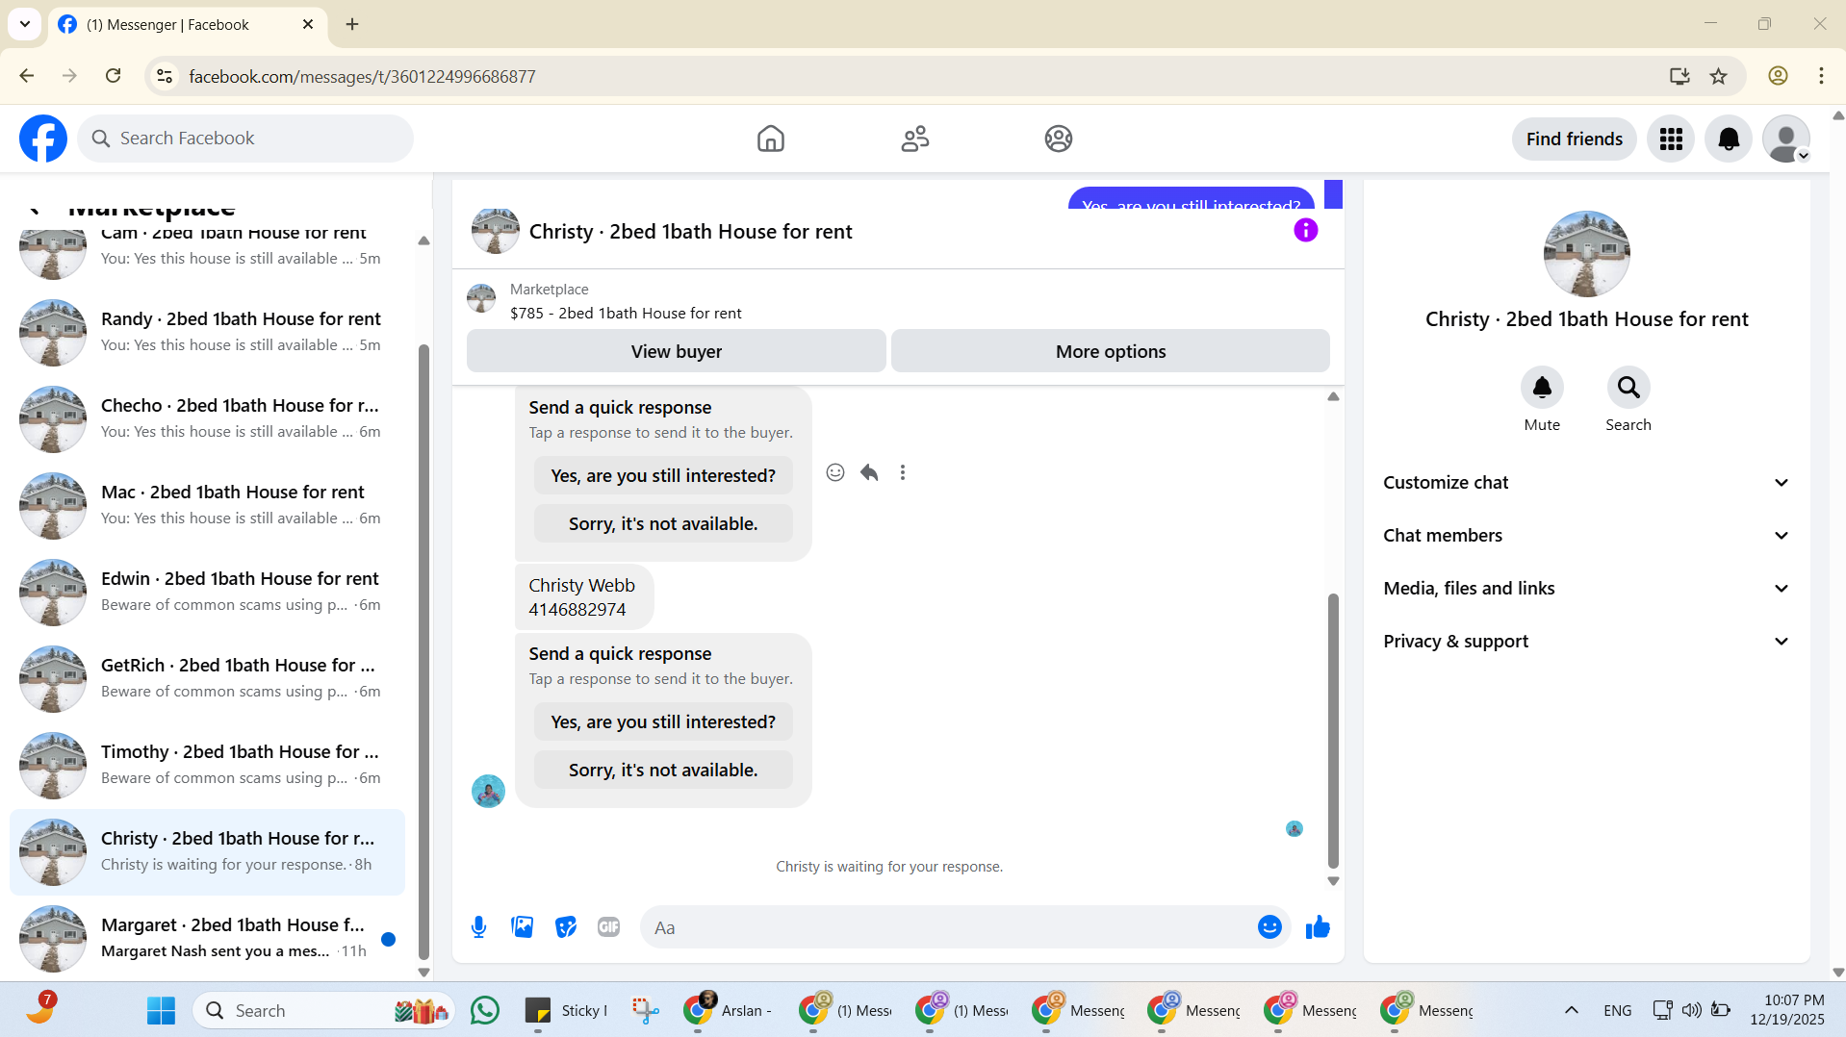Open Randy 2bed 1bath conversation
Screen dimensions: 1846x1037
point(207,332)
